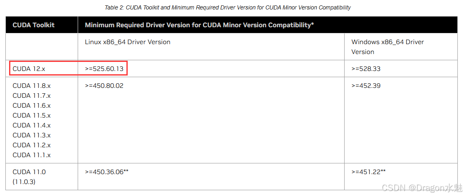The width and height of the screenshot is (464, 196).
Task: Click the >=450.36.06** driver value
Action: (x=107, y=172)
